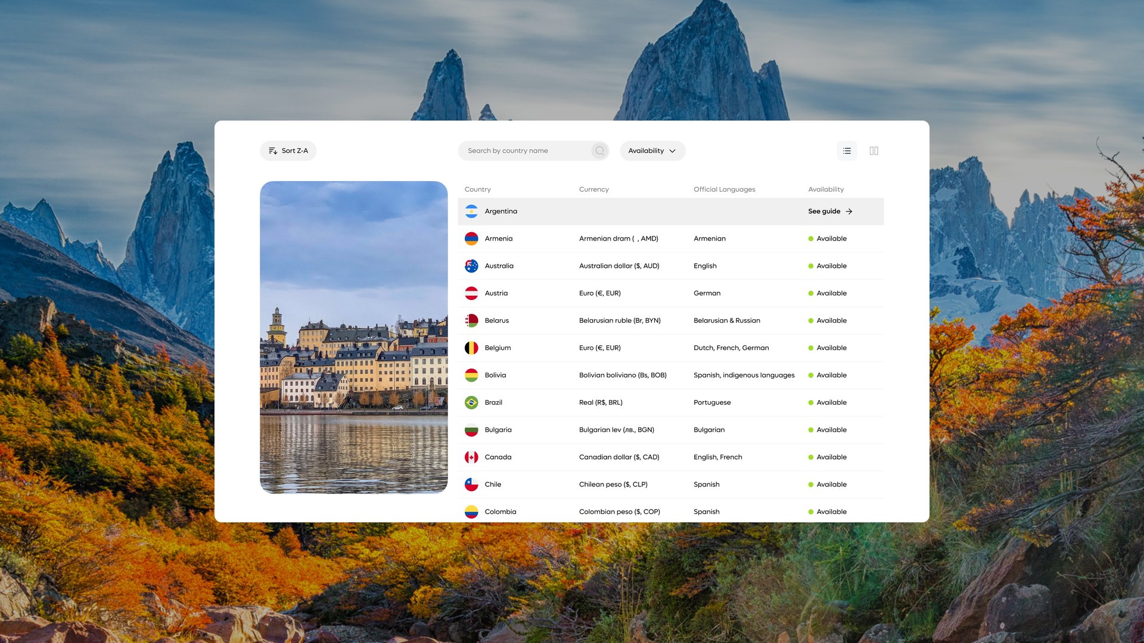Select the Bolivia row name
The image size is (1144, 643).
point(495,375)
